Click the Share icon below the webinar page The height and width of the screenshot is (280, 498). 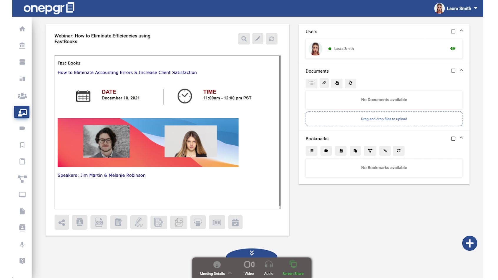click(x=62, y=222)
